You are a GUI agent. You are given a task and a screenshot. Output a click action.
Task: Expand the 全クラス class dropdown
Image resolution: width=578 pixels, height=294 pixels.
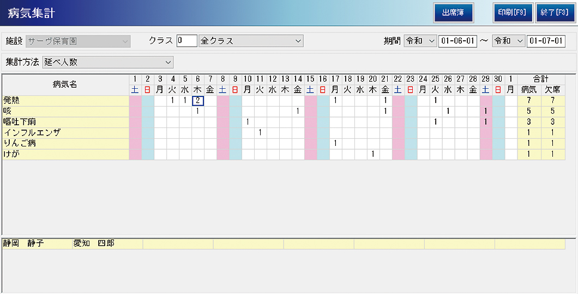[251, 41]
